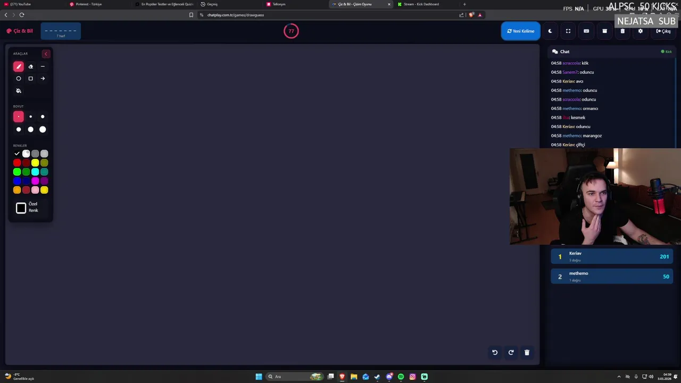
Task: Select the rectangle shape tool
Action: 30,79
